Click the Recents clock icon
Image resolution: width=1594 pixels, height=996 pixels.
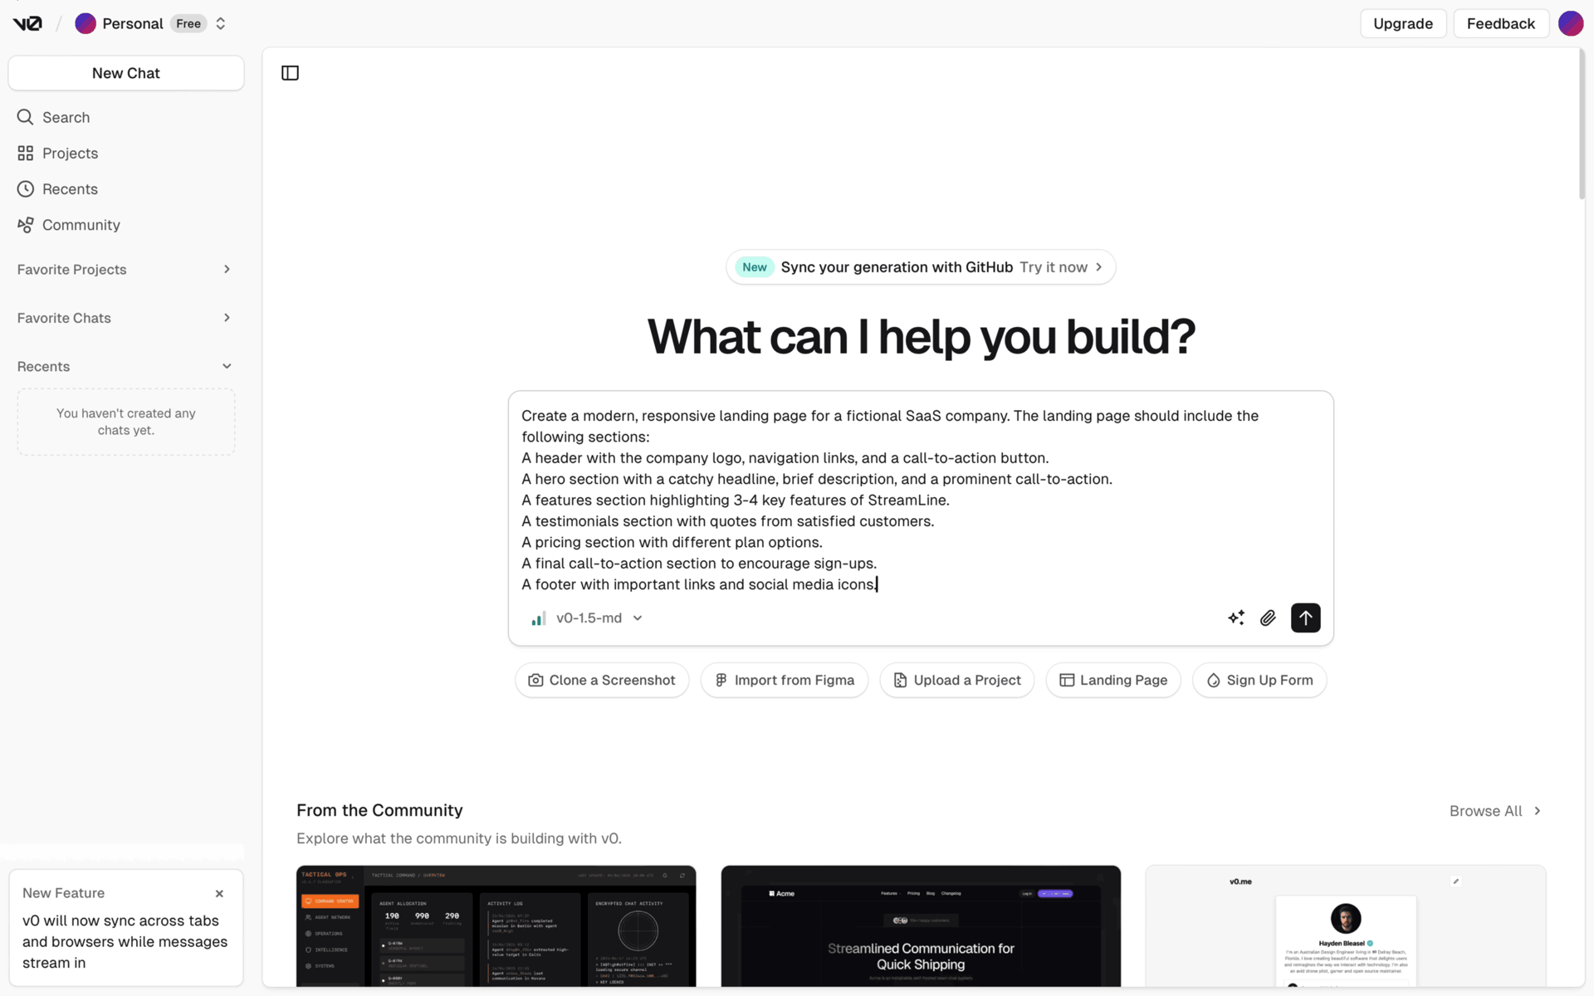(26, 189)
